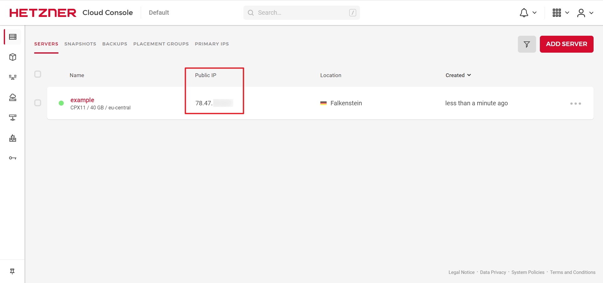Switch to the Snapshots tab
Viewport: 603px width, 283px height.
coord(80,44)
